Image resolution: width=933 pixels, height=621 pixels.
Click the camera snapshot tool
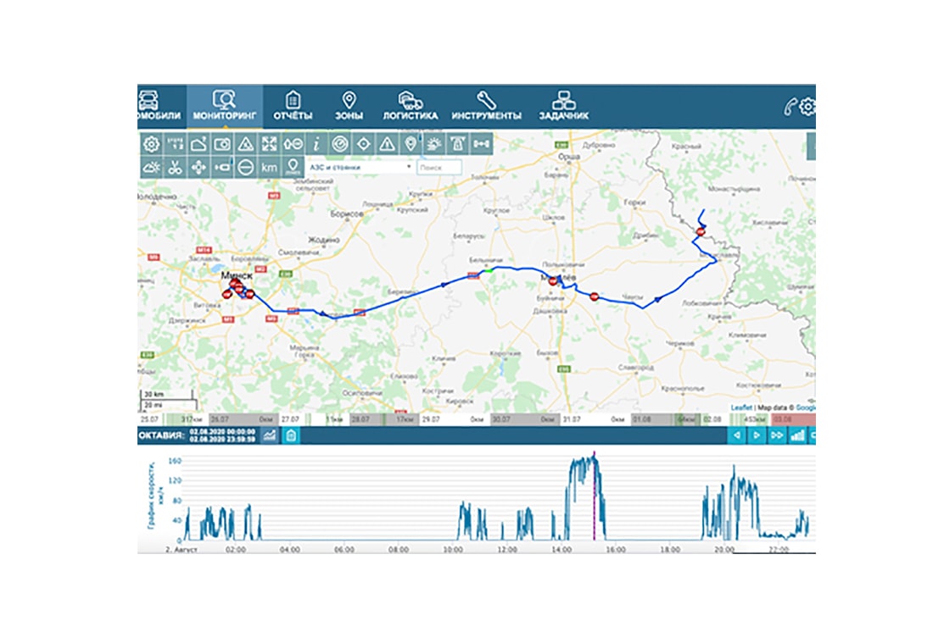[x=222, y=144]
